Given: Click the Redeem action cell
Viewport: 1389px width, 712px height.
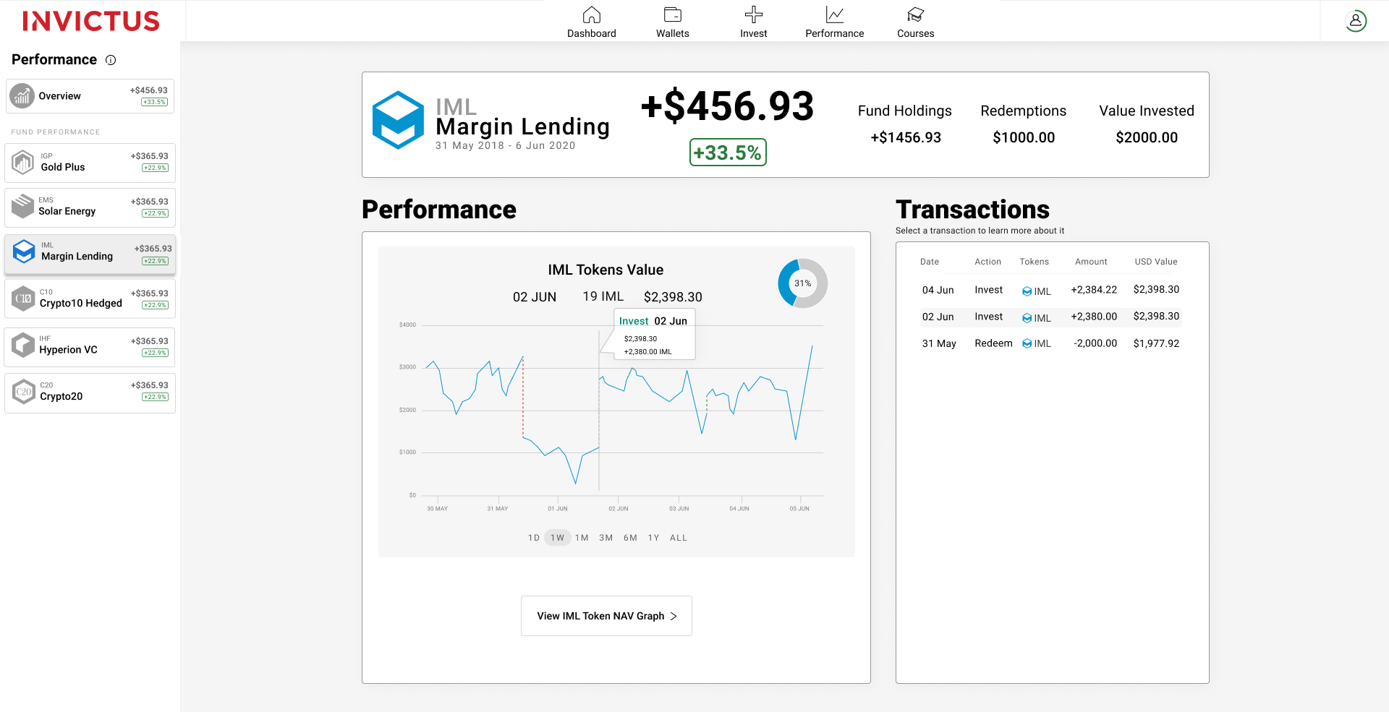Looking at the screenshot, I should point(993,343).
